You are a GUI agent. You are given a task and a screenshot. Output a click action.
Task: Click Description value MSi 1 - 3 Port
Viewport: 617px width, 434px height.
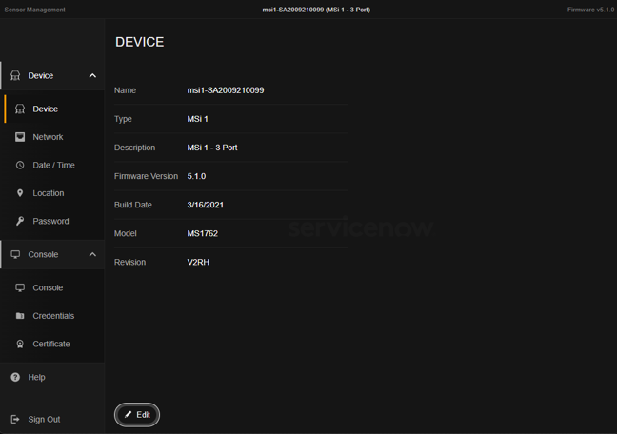pos(212,148)
